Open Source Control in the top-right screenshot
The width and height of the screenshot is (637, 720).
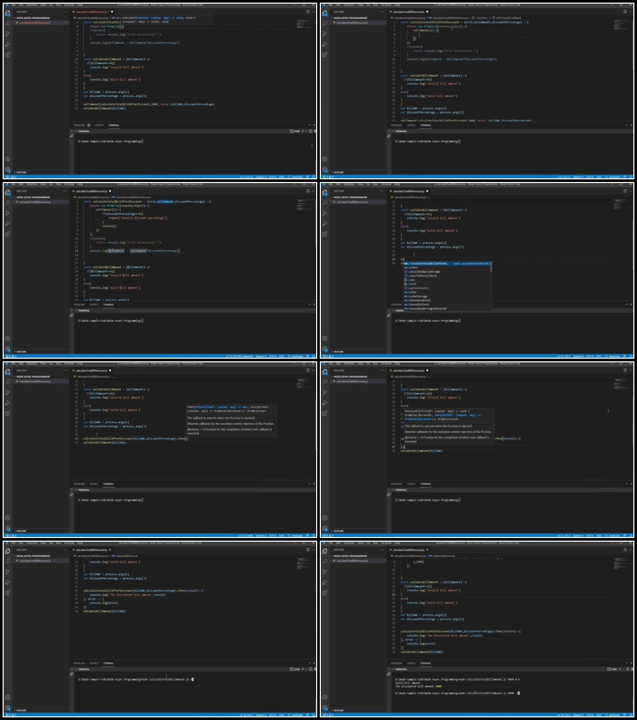325,34
